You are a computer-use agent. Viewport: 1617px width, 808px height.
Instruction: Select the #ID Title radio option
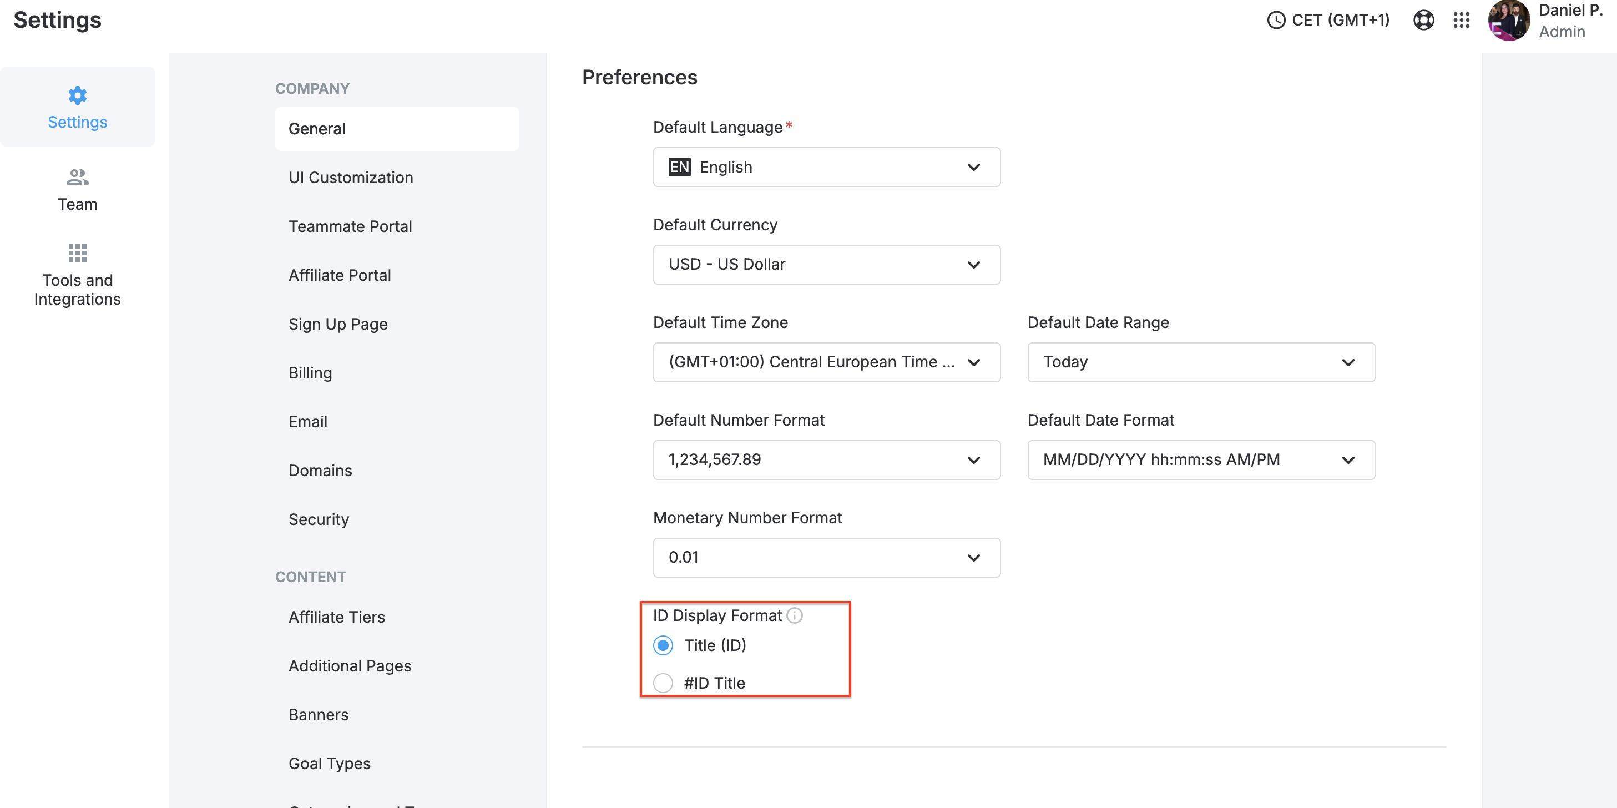click(x=663, y=683)
